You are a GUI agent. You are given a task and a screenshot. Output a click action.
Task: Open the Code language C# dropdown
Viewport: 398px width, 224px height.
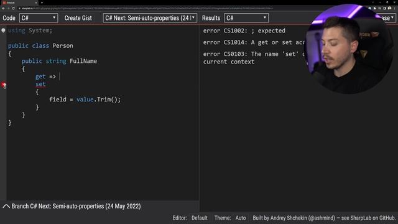click(39, 18)
